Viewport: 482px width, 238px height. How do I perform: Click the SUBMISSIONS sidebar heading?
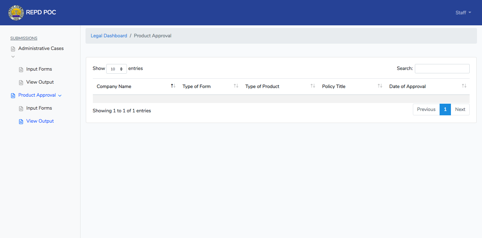[24, 38]
